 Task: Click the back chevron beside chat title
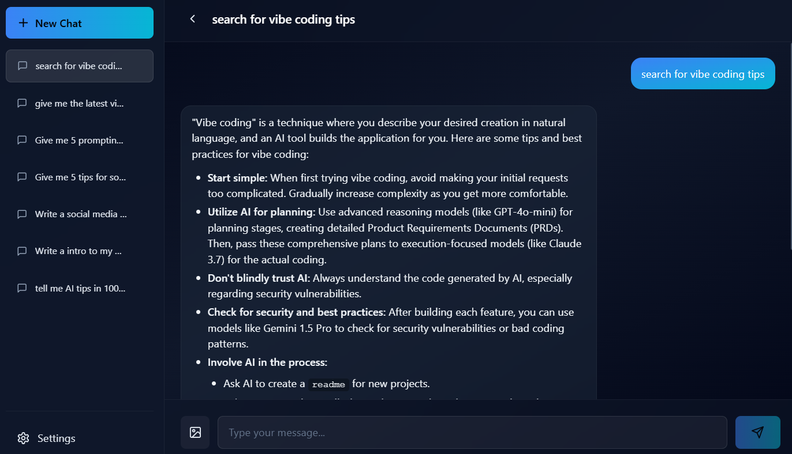[x=193, y=19]
